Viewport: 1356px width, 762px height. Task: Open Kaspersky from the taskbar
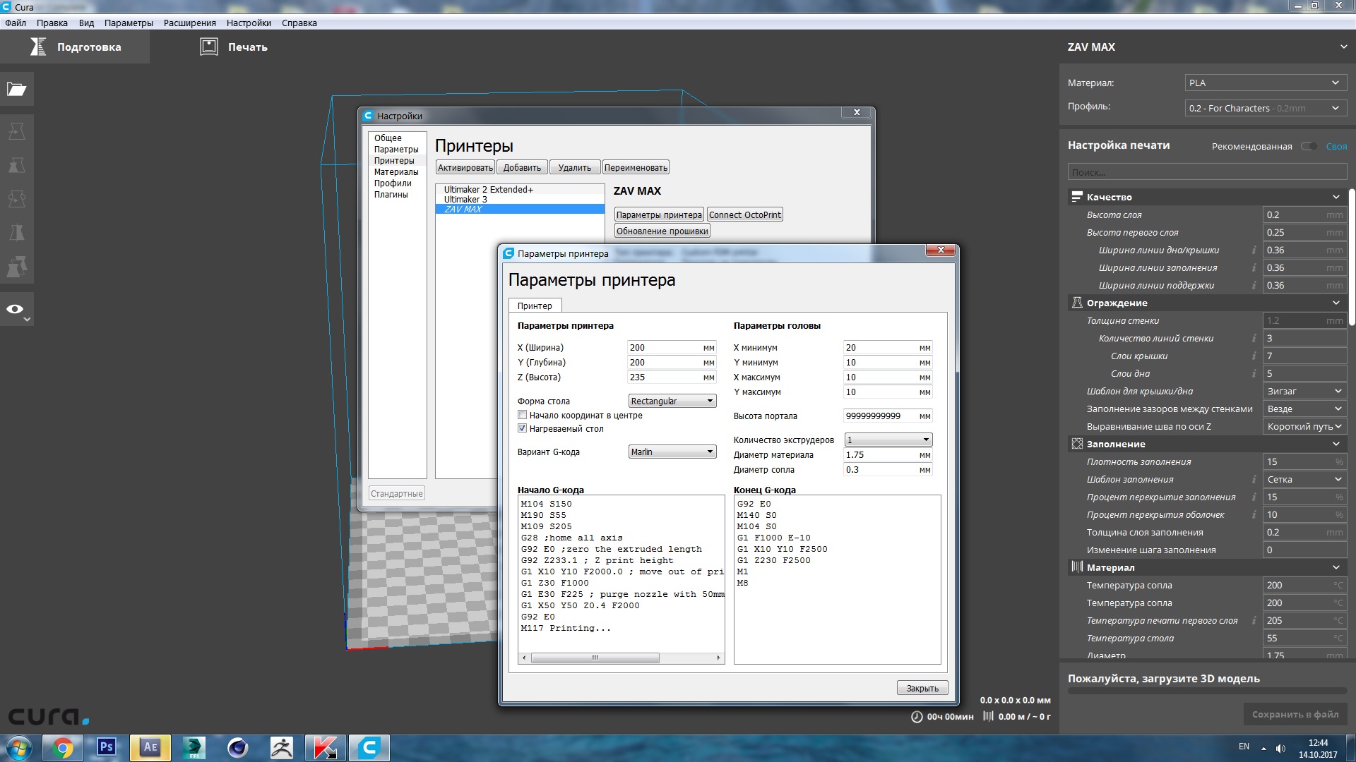pos(326,747)
